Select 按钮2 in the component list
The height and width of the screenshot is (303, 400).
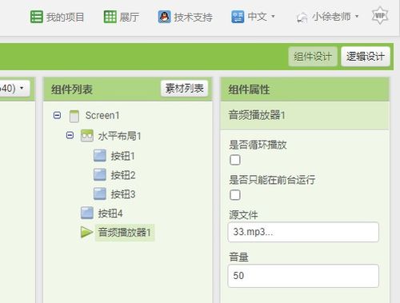point(123,175)
